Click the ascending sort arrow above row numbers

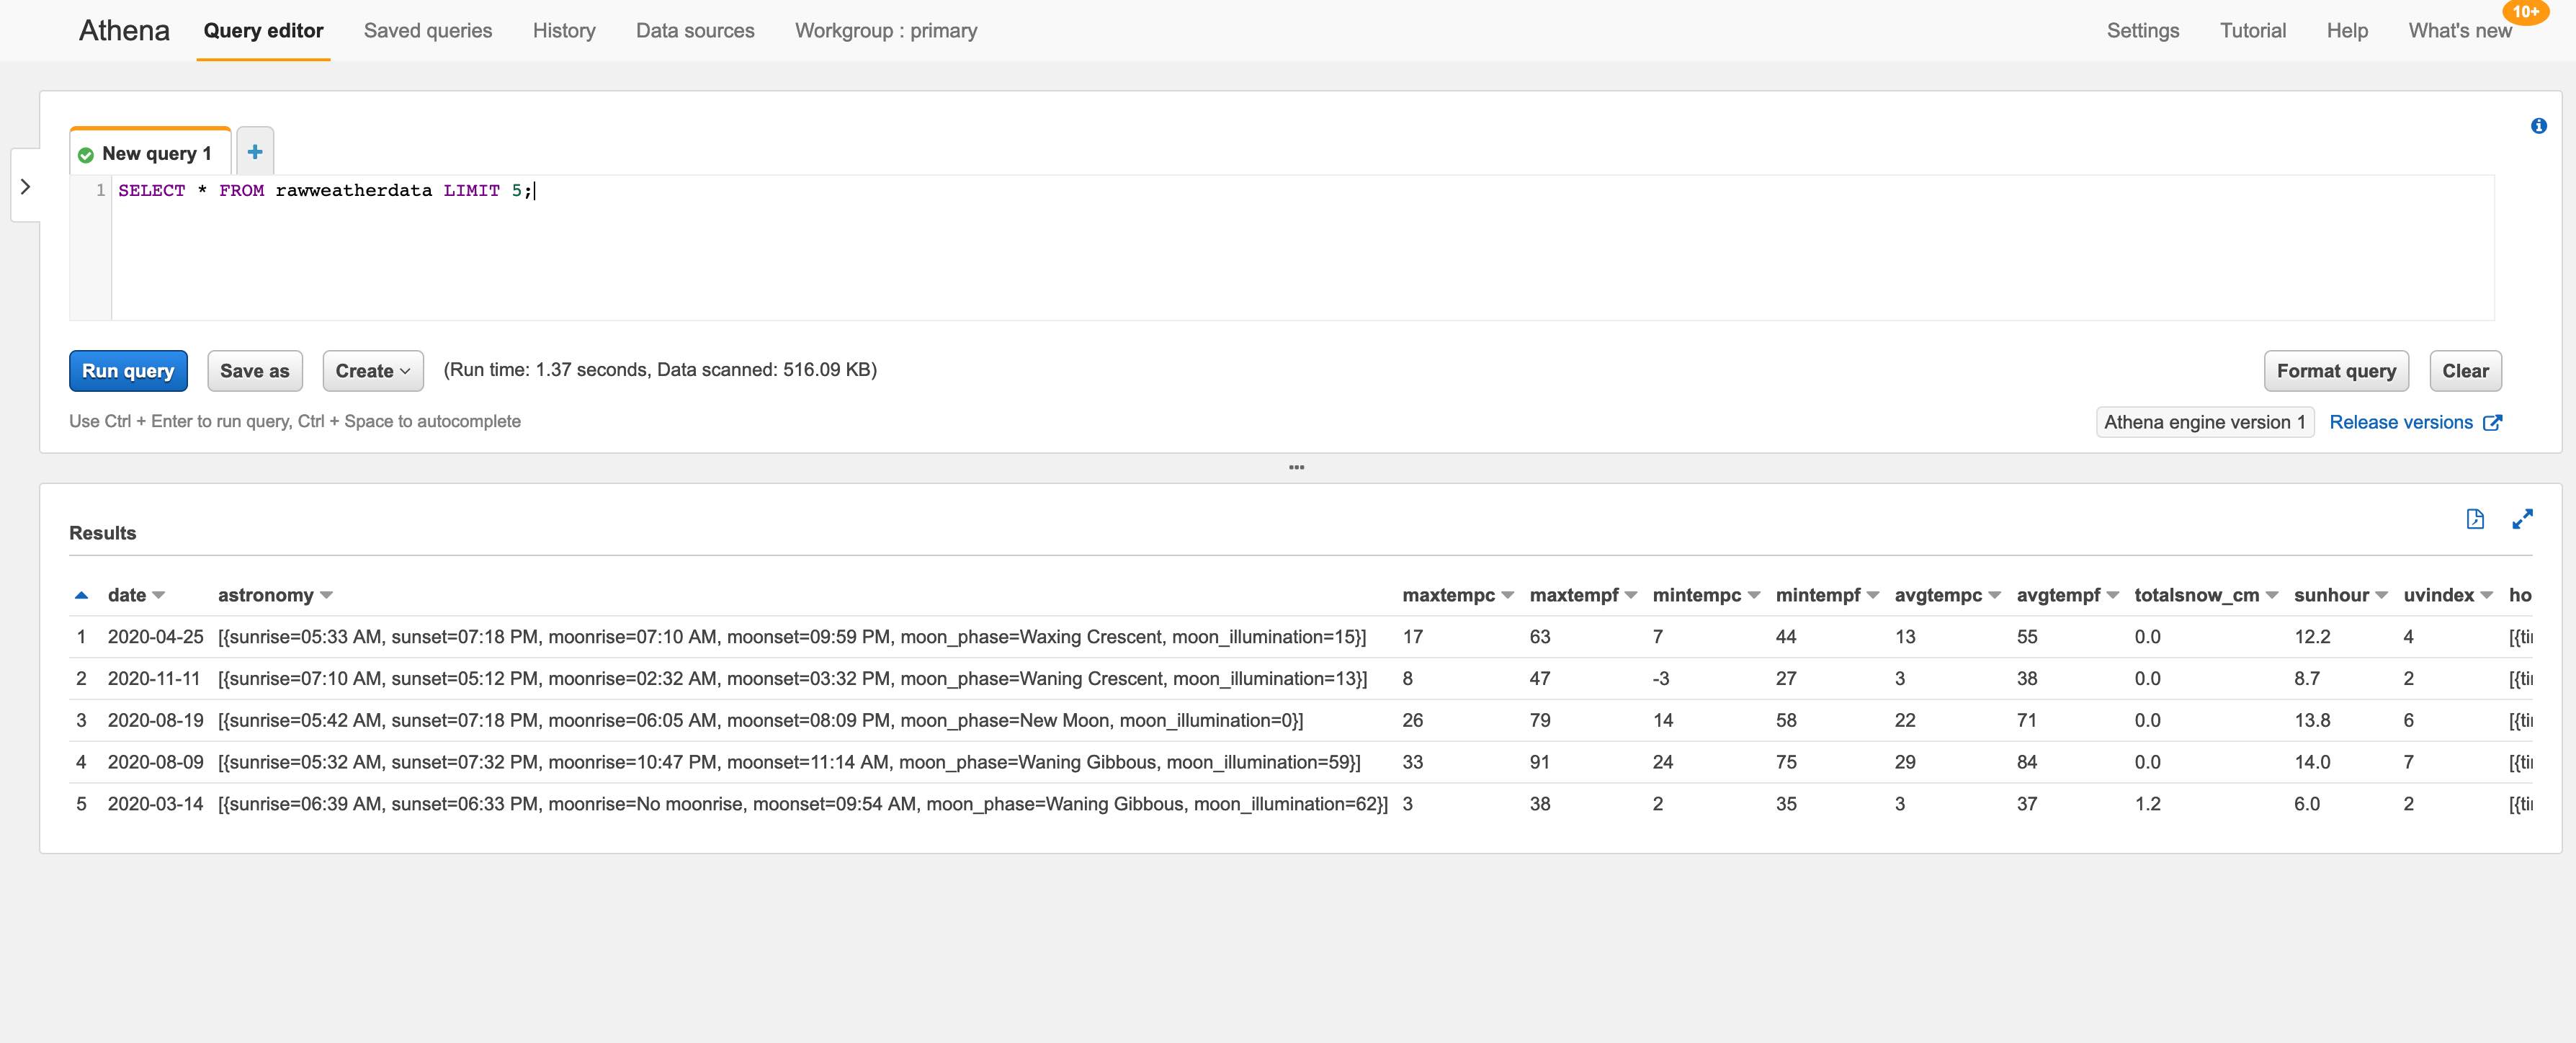pos(81,594)
